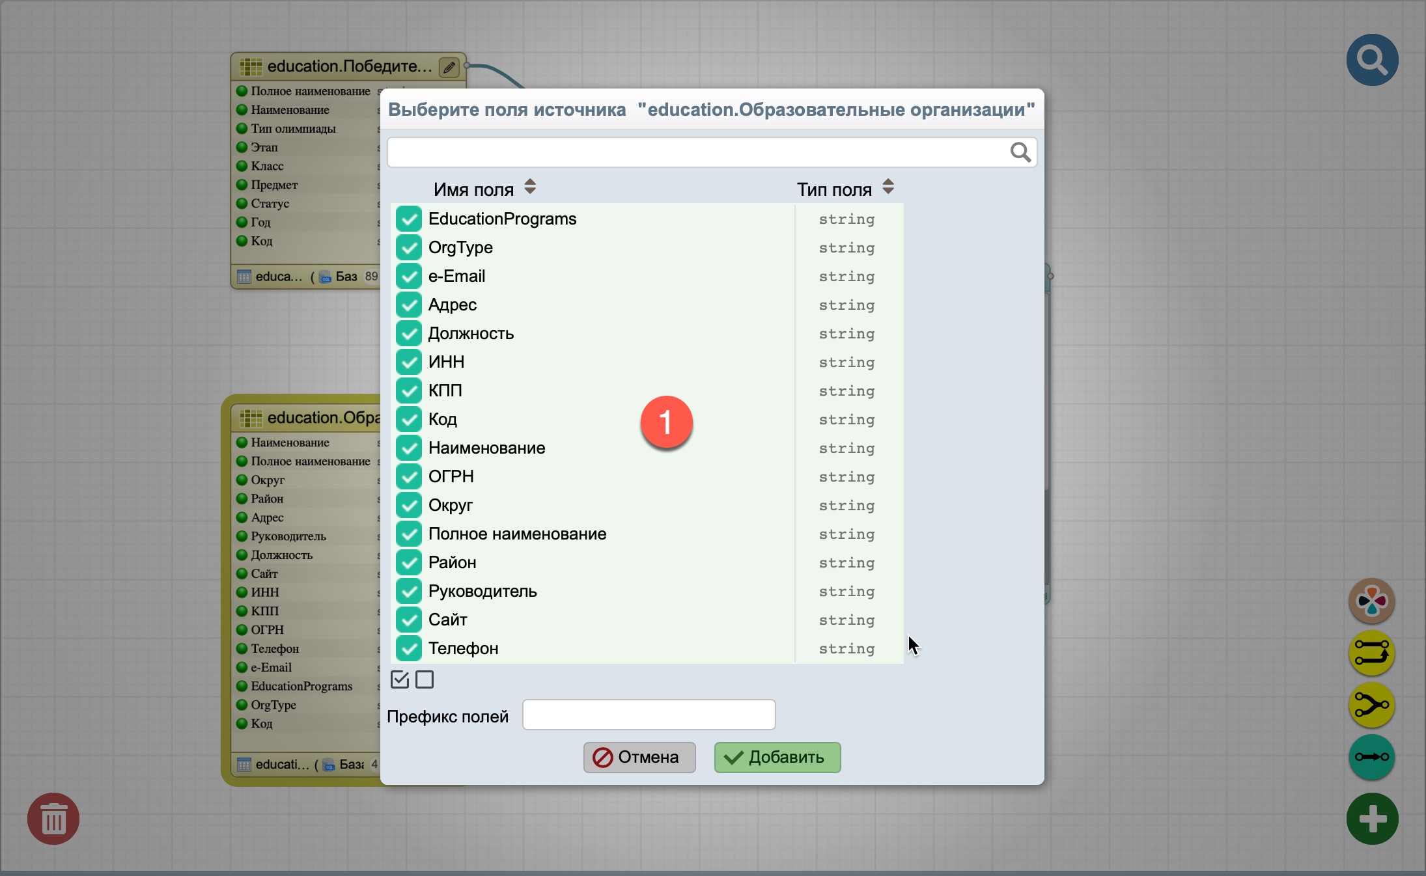1426x876 pixels.
Task: Uncheck the ИНН field checkbox
Action: (x=409, y=362)
